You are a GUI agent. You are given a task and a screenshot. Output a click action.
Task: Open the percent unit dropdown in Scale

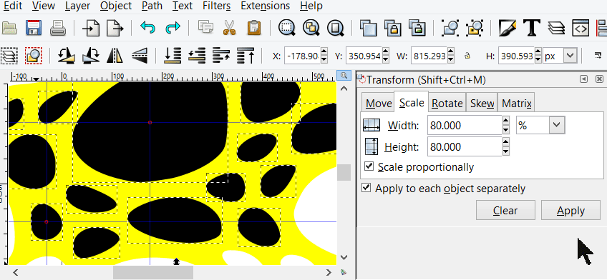pos(540,125)
